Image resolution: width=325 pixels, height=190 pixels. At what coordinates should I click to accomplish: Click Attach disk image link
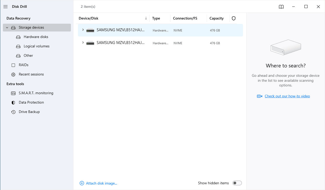[101, 183]
